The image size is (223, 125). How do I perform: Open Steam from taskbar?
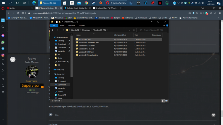point(93,3)
